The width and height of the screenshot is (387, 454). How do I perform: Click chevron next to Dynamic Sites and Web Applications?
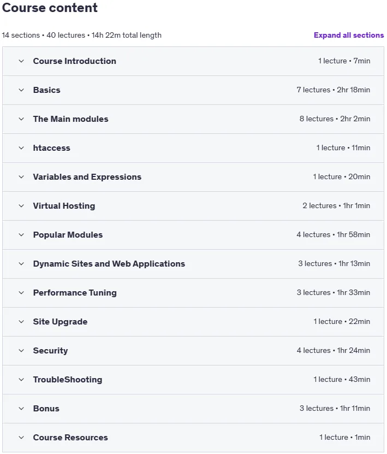click(21, 264)
